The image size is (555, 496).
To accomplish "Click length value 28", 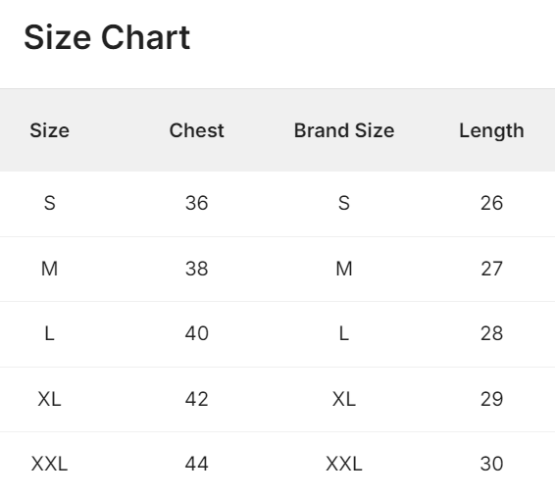I will pyautogui.click(x=491, y=333).
